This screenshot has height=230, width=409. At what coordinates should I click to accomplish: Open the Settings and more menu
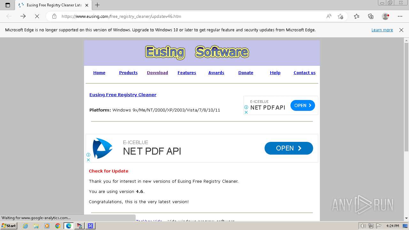(x=400, y=16)
